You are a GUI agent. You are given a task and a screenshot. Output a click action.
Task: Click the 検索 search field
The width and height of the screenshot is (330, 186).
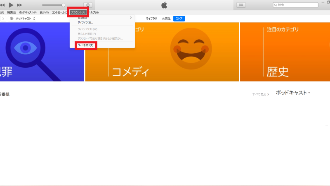pos(295,5)
